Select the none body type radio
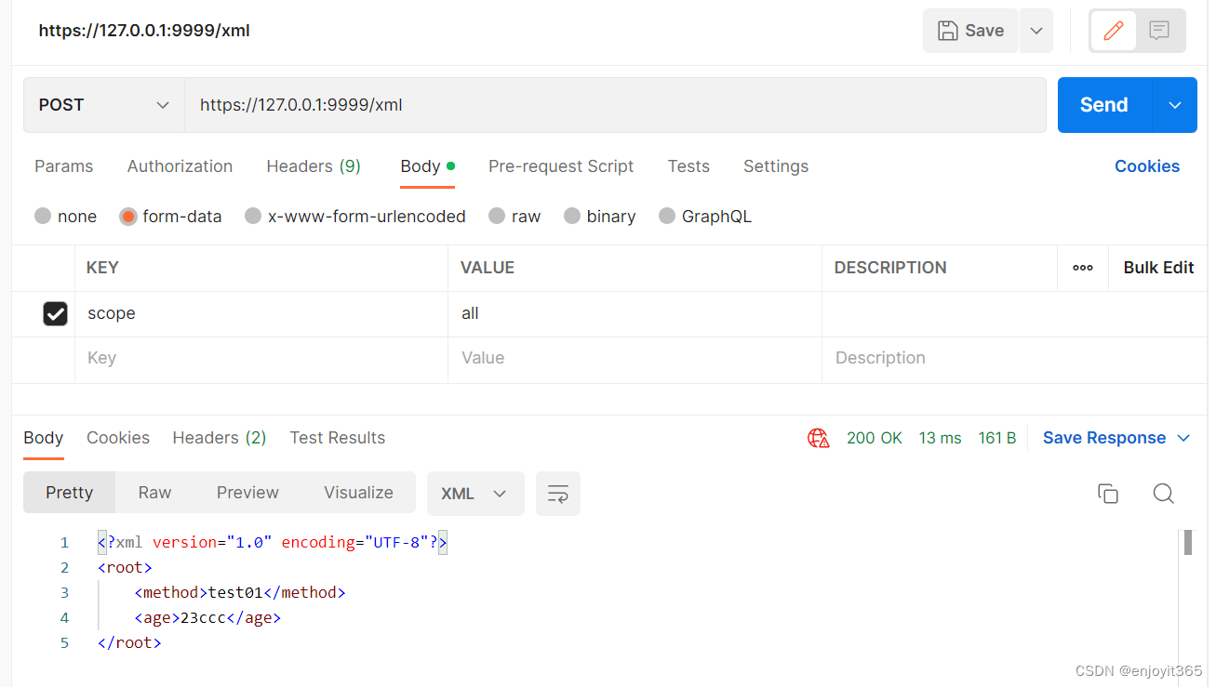Screen dimensions: 1216x687 43,216
